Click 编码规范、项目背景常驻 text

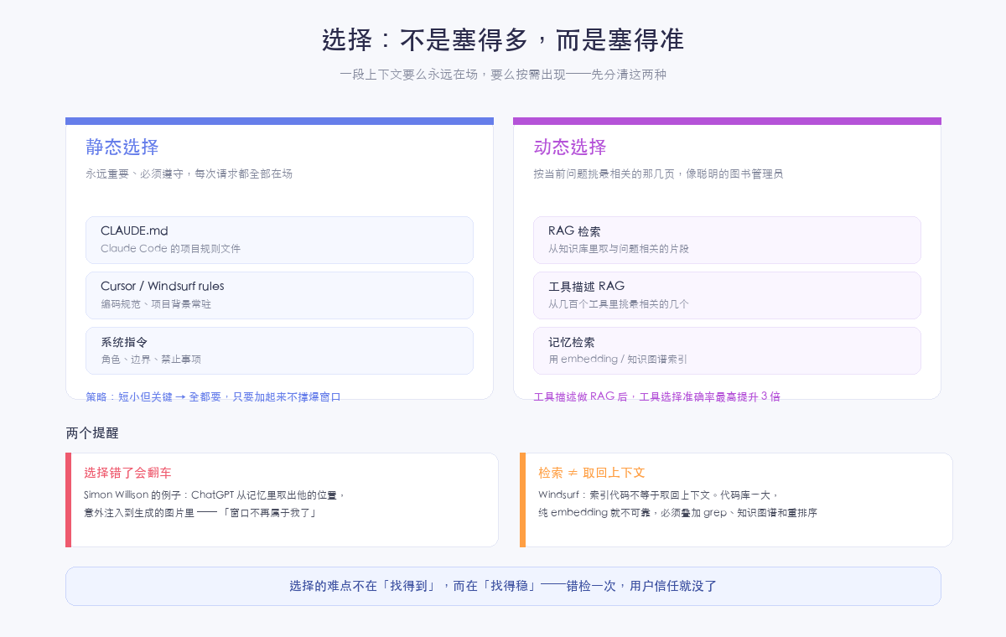156,304
